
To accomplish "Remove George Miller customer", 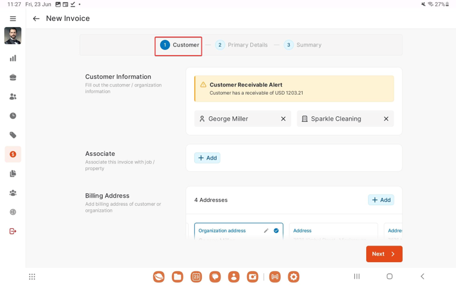I will pyautogui.click(x=283, y=119).
